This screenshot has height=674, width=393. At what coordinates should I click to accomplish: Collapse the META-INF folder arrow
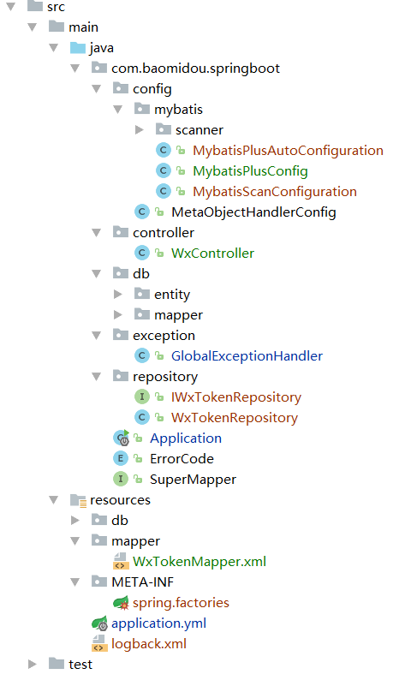(75, 582)
